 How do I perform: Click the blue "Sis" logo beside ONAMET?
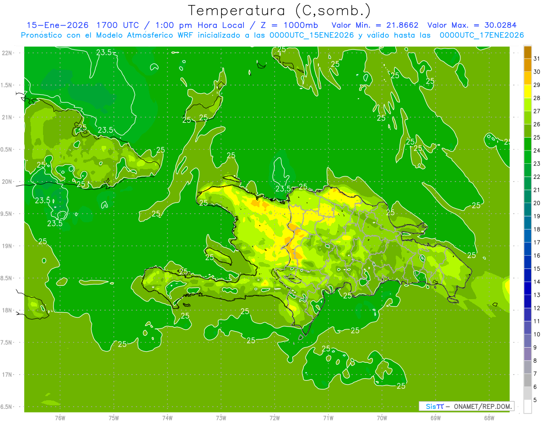click(431, 406)
